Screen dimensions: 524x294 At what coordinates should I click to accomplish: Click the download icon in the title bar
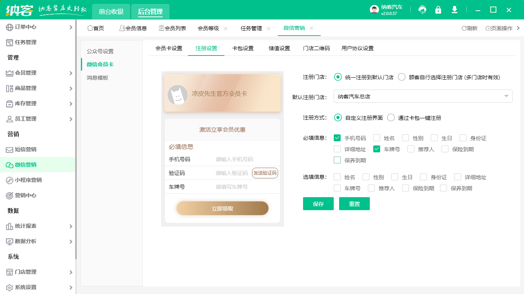point(454,10)
